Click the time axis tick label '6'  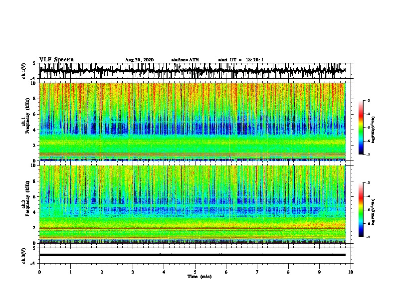tap(226, 272)
